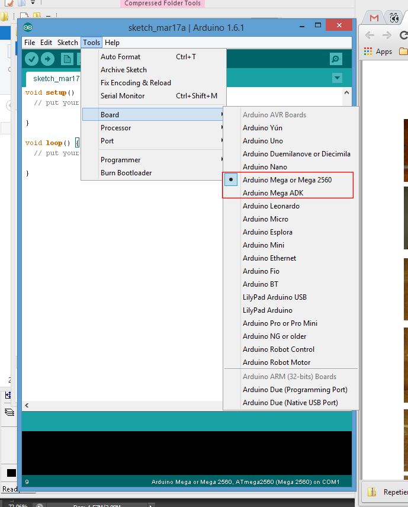This screenshot has width=408, height=507.
Task: Click the Gmail icon in browser tab
Action: (374, 18)
